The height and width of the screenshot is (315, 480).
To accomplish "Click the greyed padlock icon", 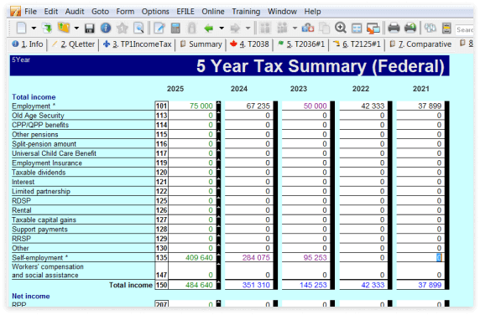I will pyautogui.click(x=192, y=28).
